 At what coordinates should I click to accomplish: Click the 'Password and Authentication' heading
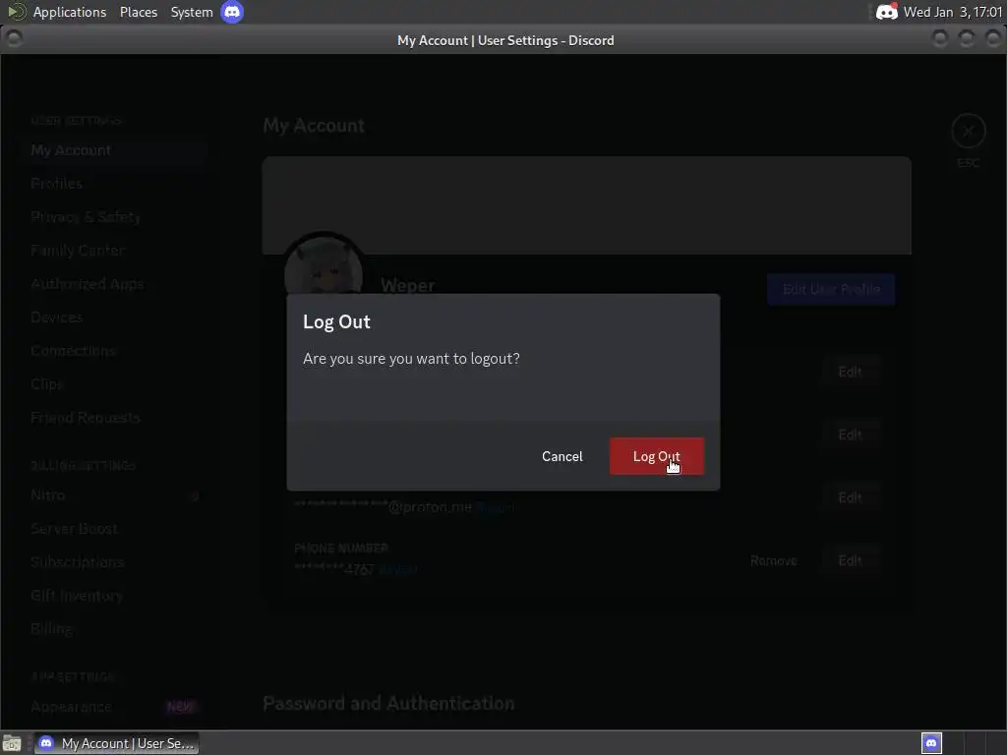tap(388, 704)
